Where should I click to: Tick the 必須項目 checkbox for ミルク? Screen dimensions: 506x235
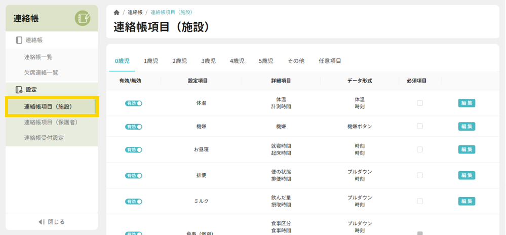tap(420, 201)
